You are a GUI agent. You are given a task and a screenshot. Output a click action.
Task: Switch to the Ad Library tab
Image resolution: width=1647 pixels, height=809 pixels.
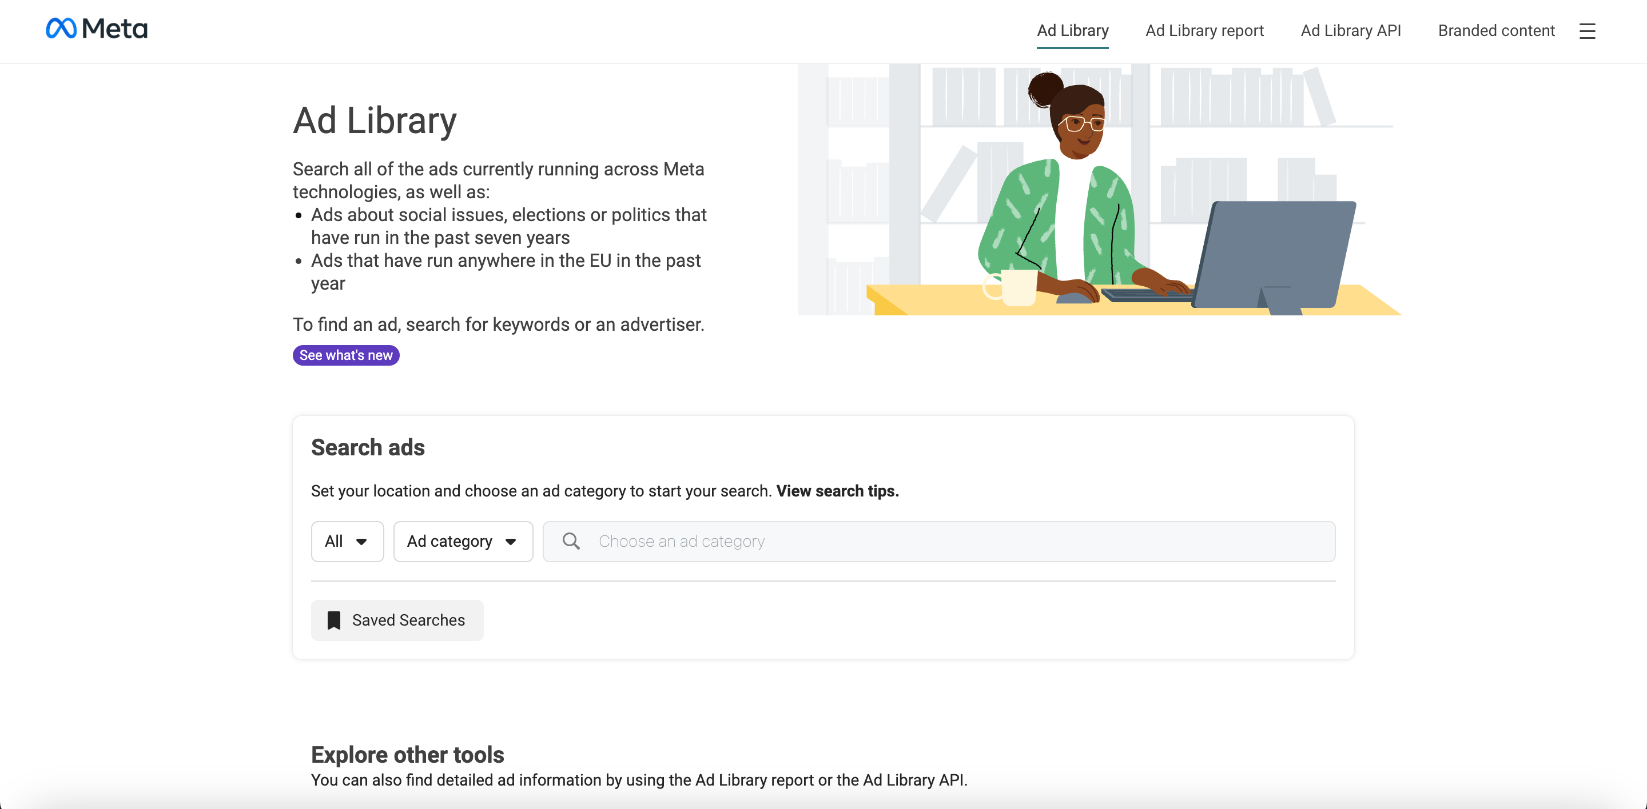coord(1072,31)
